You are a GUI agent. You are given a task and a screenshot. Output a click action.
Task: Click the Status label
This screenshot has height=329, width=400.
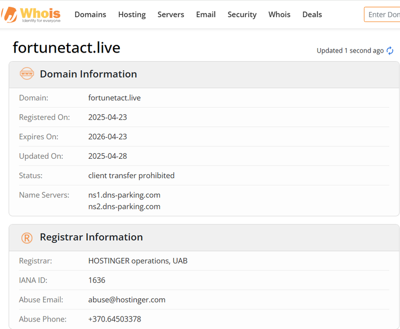pyautogui.click(x=30, y=176)
